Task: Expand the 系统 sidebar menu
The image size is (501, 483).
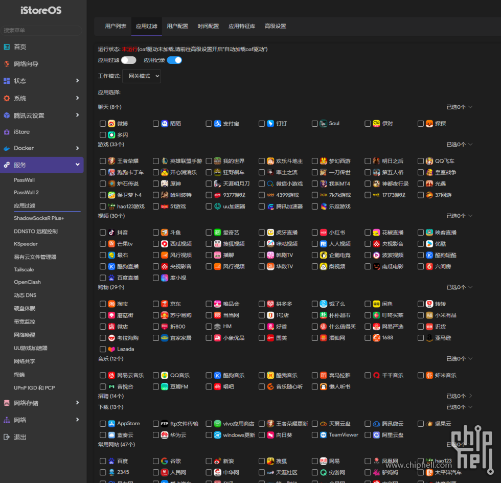Action: (x=41, y=98)
